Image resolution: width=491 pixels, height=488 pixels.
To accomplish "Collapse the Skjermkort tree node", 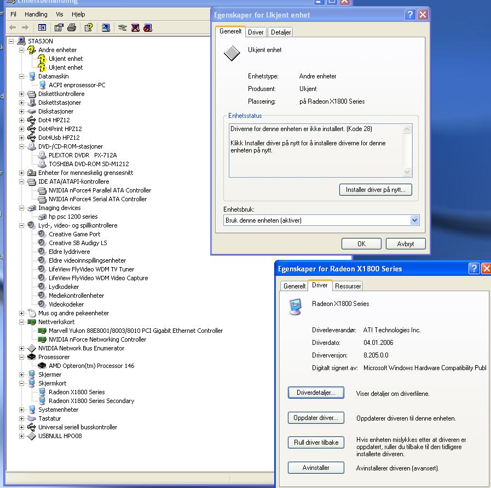I will tap(22, 383).
